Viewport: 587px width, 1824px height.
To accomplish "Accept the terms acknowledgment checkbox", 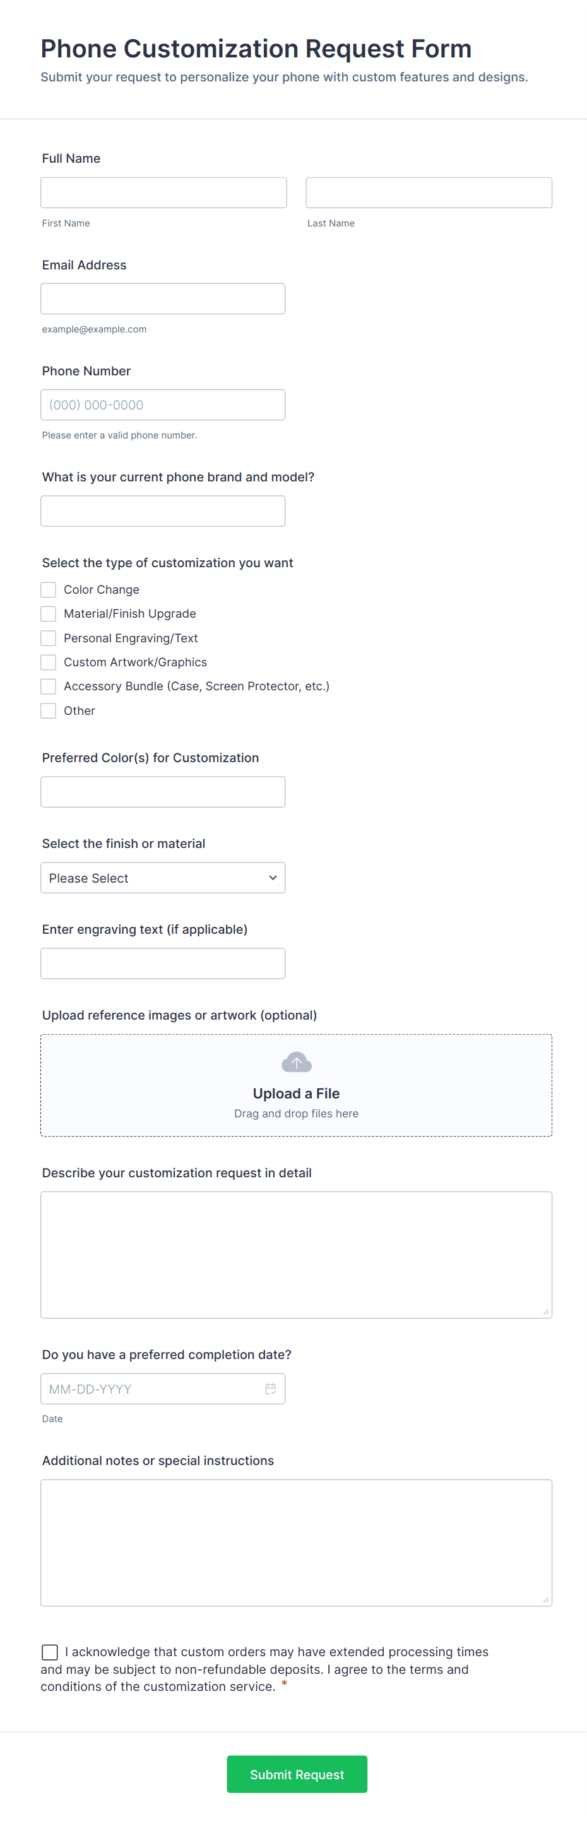I will click(x=50, y=1652).
